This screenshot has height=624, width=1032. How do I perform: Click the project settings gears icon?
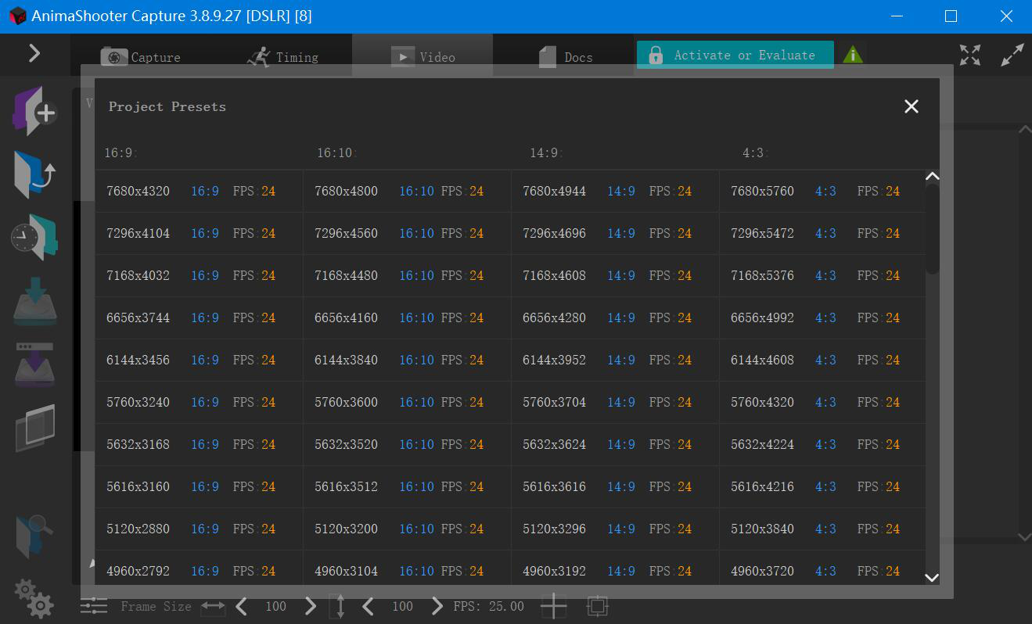click(x=34, y=598)
